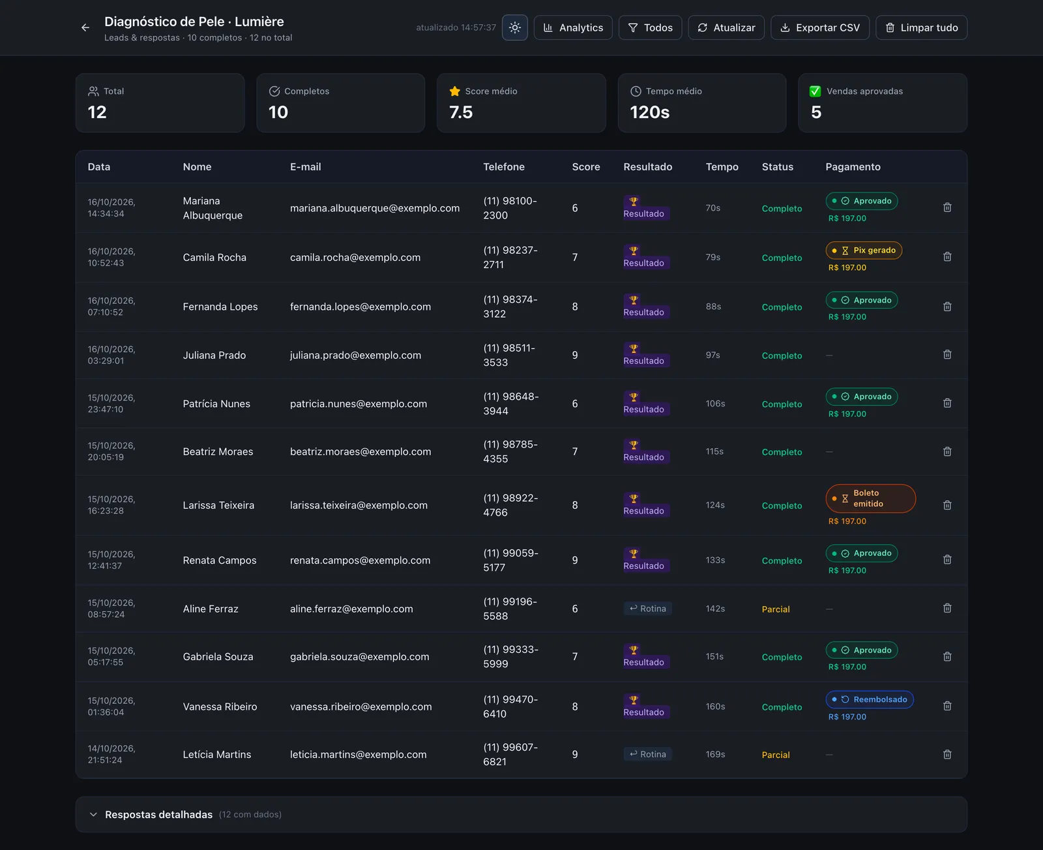Click the Pagamento column header
The width and height of the screenshot is (1043, 850).
pos(853,167)
